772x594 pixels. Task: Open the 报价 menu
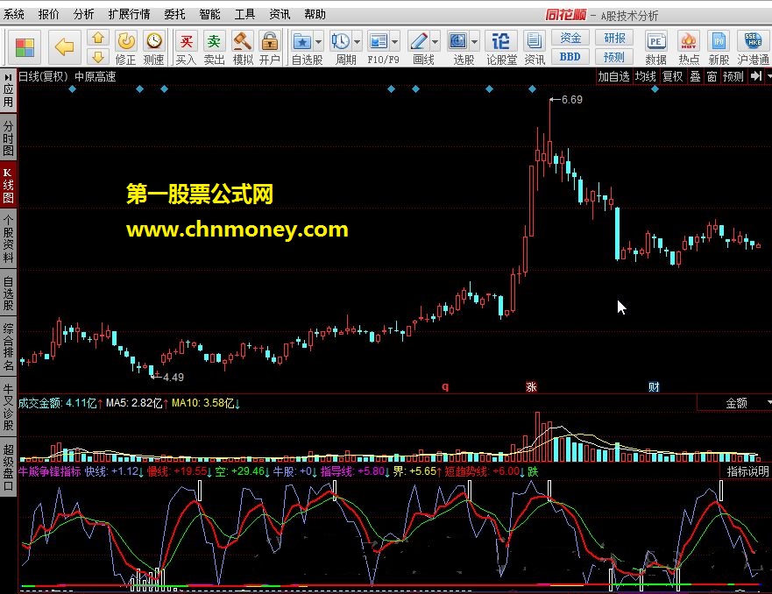[x=48, y=15]
